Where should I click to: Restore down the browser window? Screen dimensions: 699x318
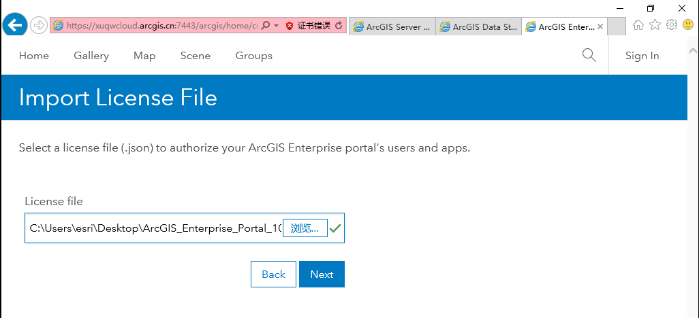pyautogui.click(x=651, y=7)
